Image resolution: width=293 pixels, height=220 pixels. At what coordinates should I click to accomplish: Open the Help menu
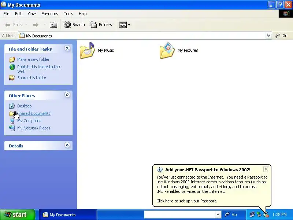coord(83,14)
